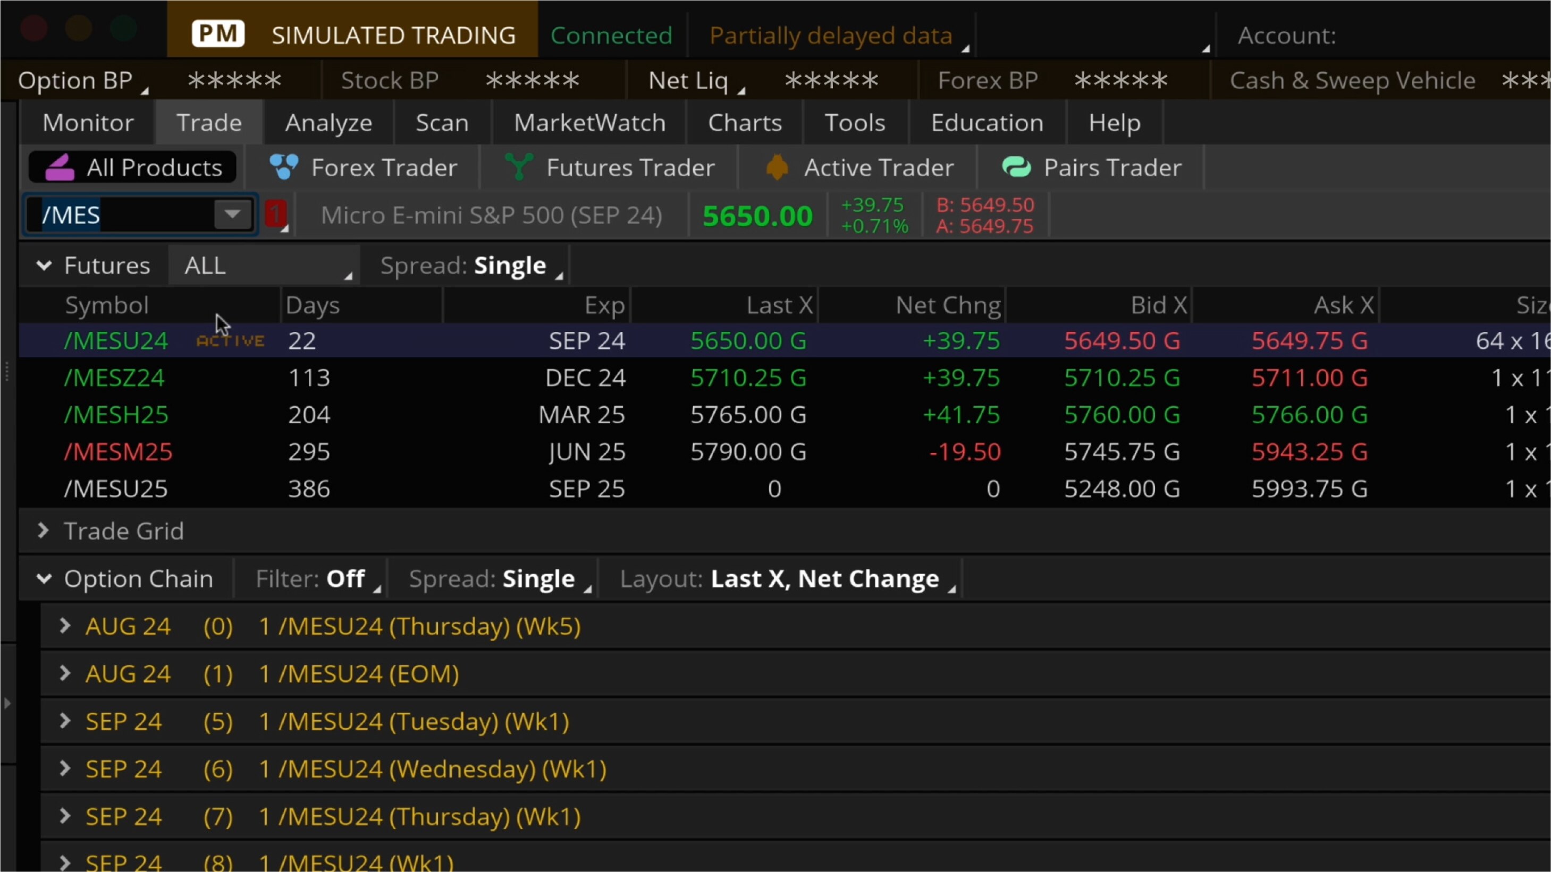Viewport: 1551px width, 872px height.
Task: Switch to the Charts tab
Action: pos(745,122)
